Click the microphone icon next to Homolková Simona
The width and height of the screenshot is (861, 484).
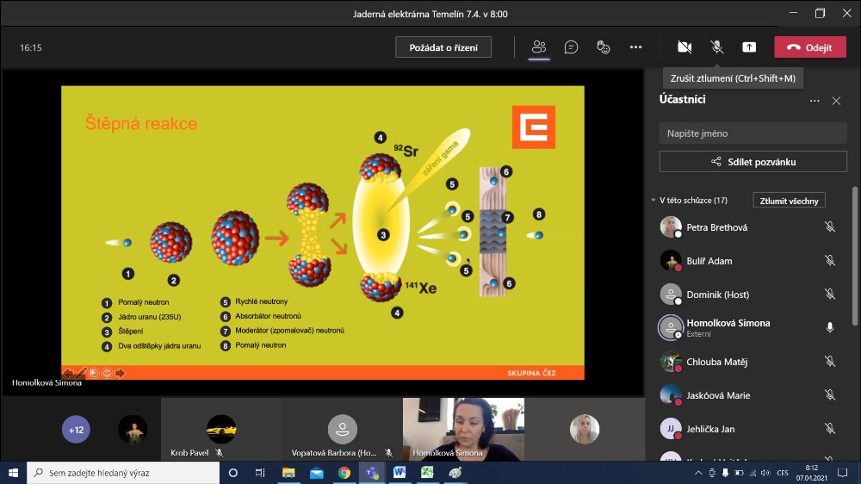[x=829, y=327]
